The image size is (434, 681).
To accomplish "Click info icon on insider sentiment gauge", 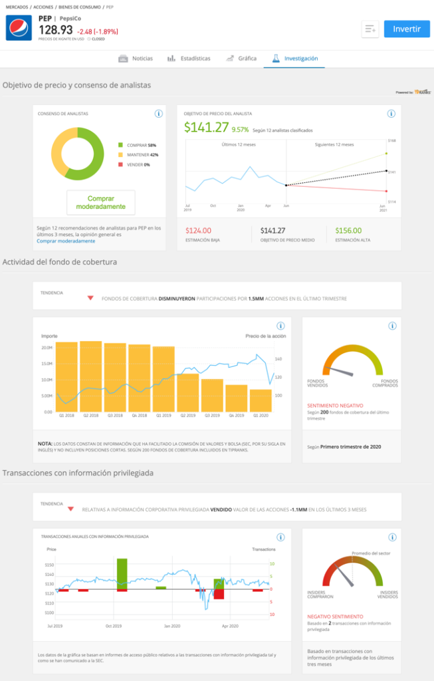I will (x=392, y=537).
